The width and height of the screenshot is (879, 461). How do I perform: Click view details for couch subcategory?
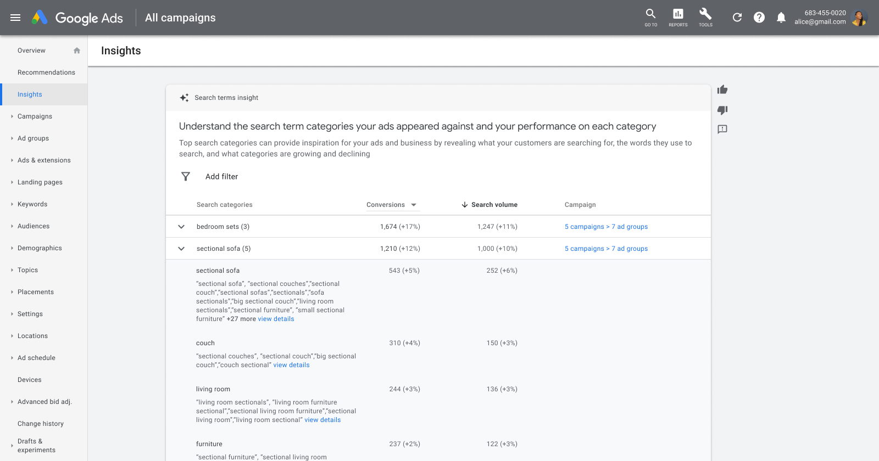pos(291,365)
